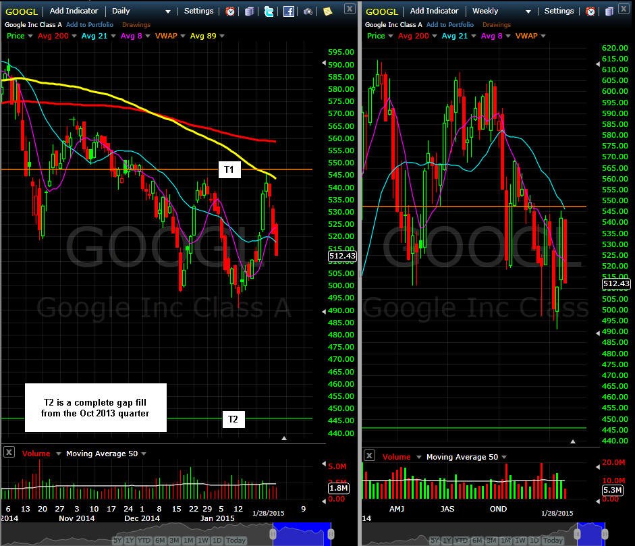The image size is (635, 546).
Task: Jump to Today on the Weekly chart
Action: pos(553,541)
